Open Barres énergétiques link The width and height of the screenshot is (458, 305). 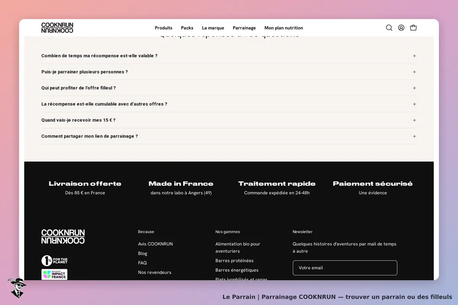click(x=237, y=270)
